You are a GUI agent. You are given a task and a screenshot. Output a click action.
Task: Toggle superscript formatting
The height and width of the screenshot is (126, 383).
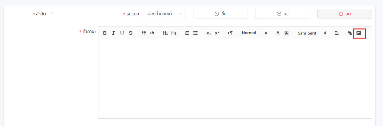(x=217, y=33)
